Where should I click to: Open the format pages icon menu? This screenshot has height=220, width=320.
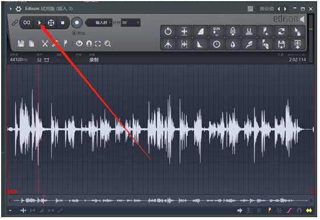click(x=31, y=44)
